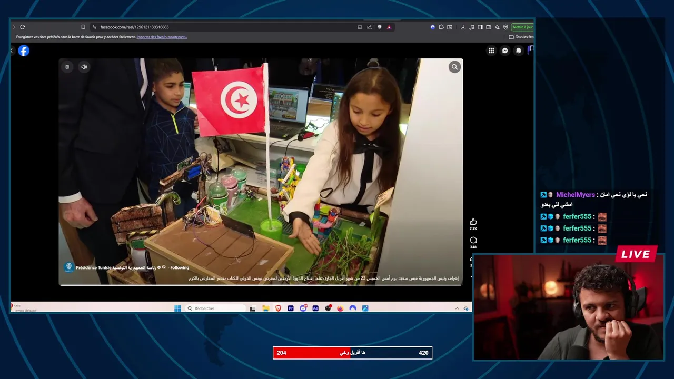Show hidden system tray icons
Viewport: 674px width, 379px height.
click(x=457, y=308)
